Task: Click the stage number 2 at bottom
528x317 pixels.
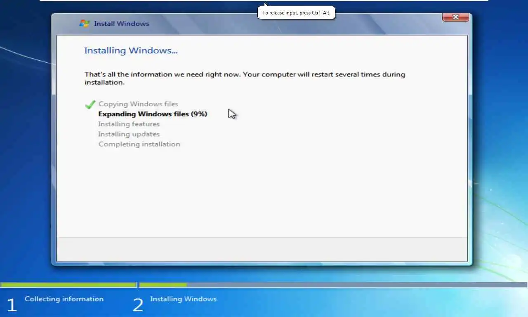Action: click(138, 305)
